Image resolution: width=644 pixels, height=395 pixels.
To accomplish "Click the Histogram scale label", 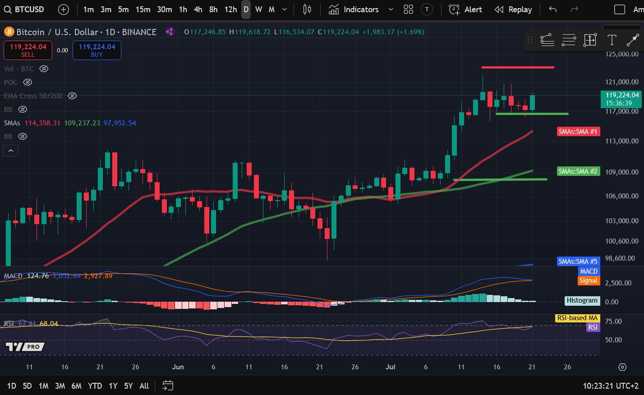I will coord(582,300).
